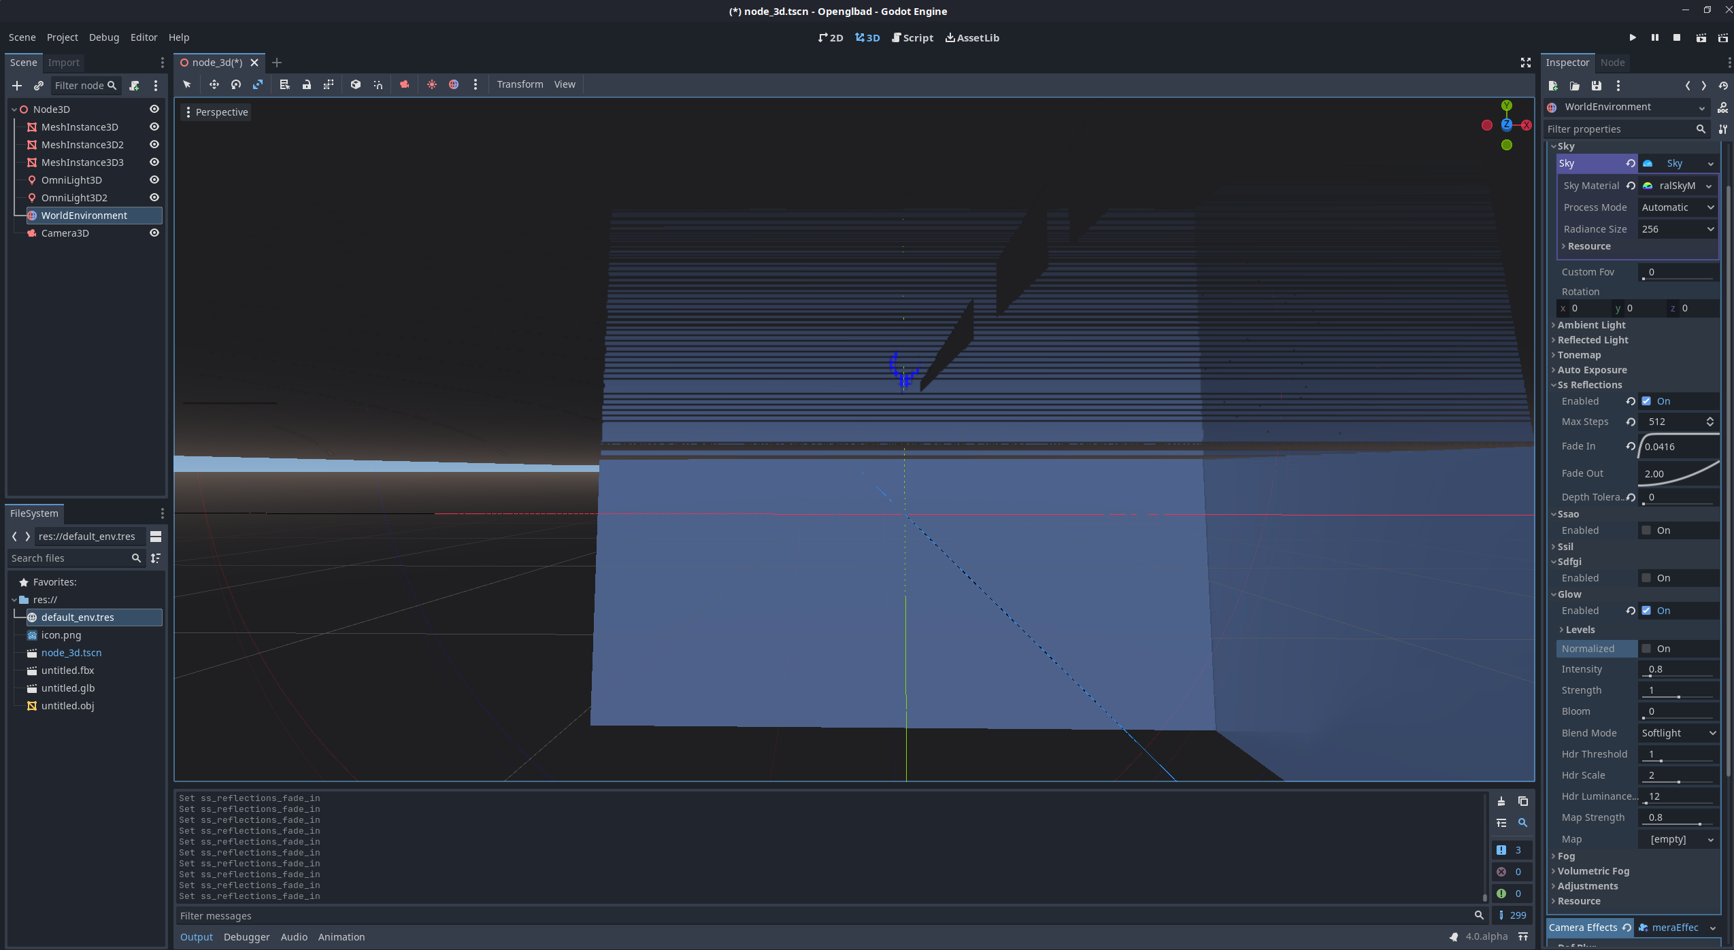Collapse the Node3D tree root
Screen dimensions: 1734x950
pyautogui.click(x=14, y=109)
